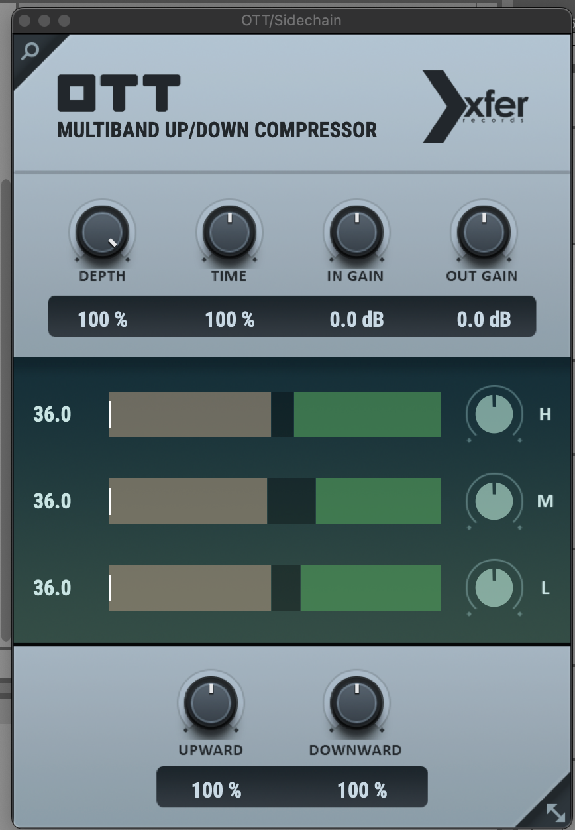Click the H band gain knob
The image size is (575, 830).
coord(494,414)
